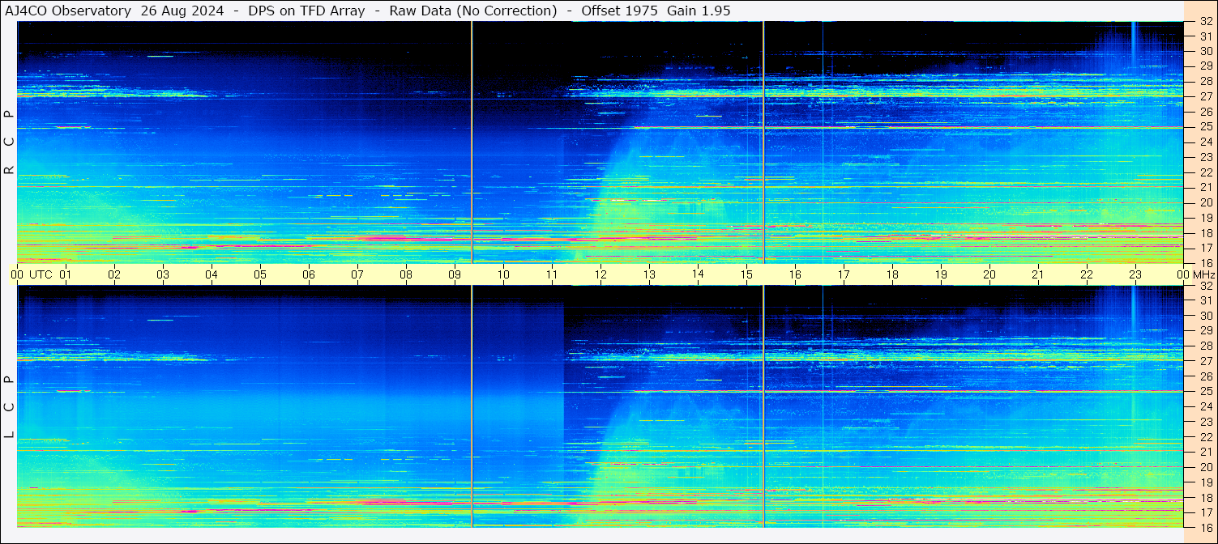Click the 'AJ4CO Observatory' title text
The height and width of the screenshot is (544, 1218).
click(x=69, y=11)
